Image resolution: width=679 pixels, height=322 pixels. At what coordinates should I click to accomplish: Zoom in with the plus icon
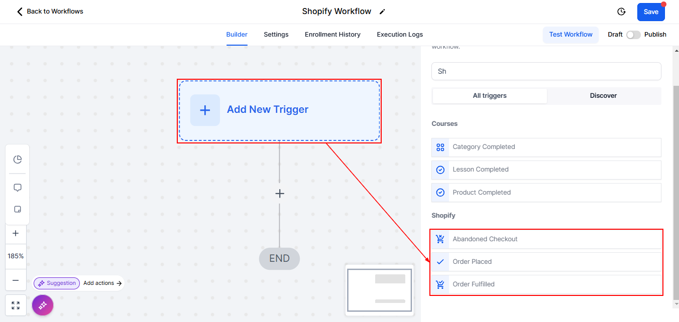coord(16,233)
